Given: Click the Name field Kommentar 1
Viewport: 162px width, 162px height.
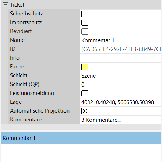Looking at the screenshot, I should [120, 40].
